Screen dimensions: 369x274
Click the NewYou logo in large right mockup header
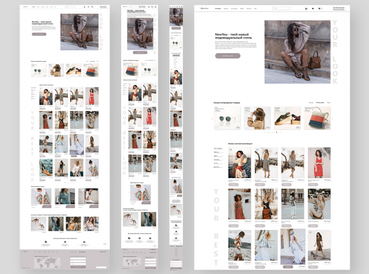(x=204, y=9)
